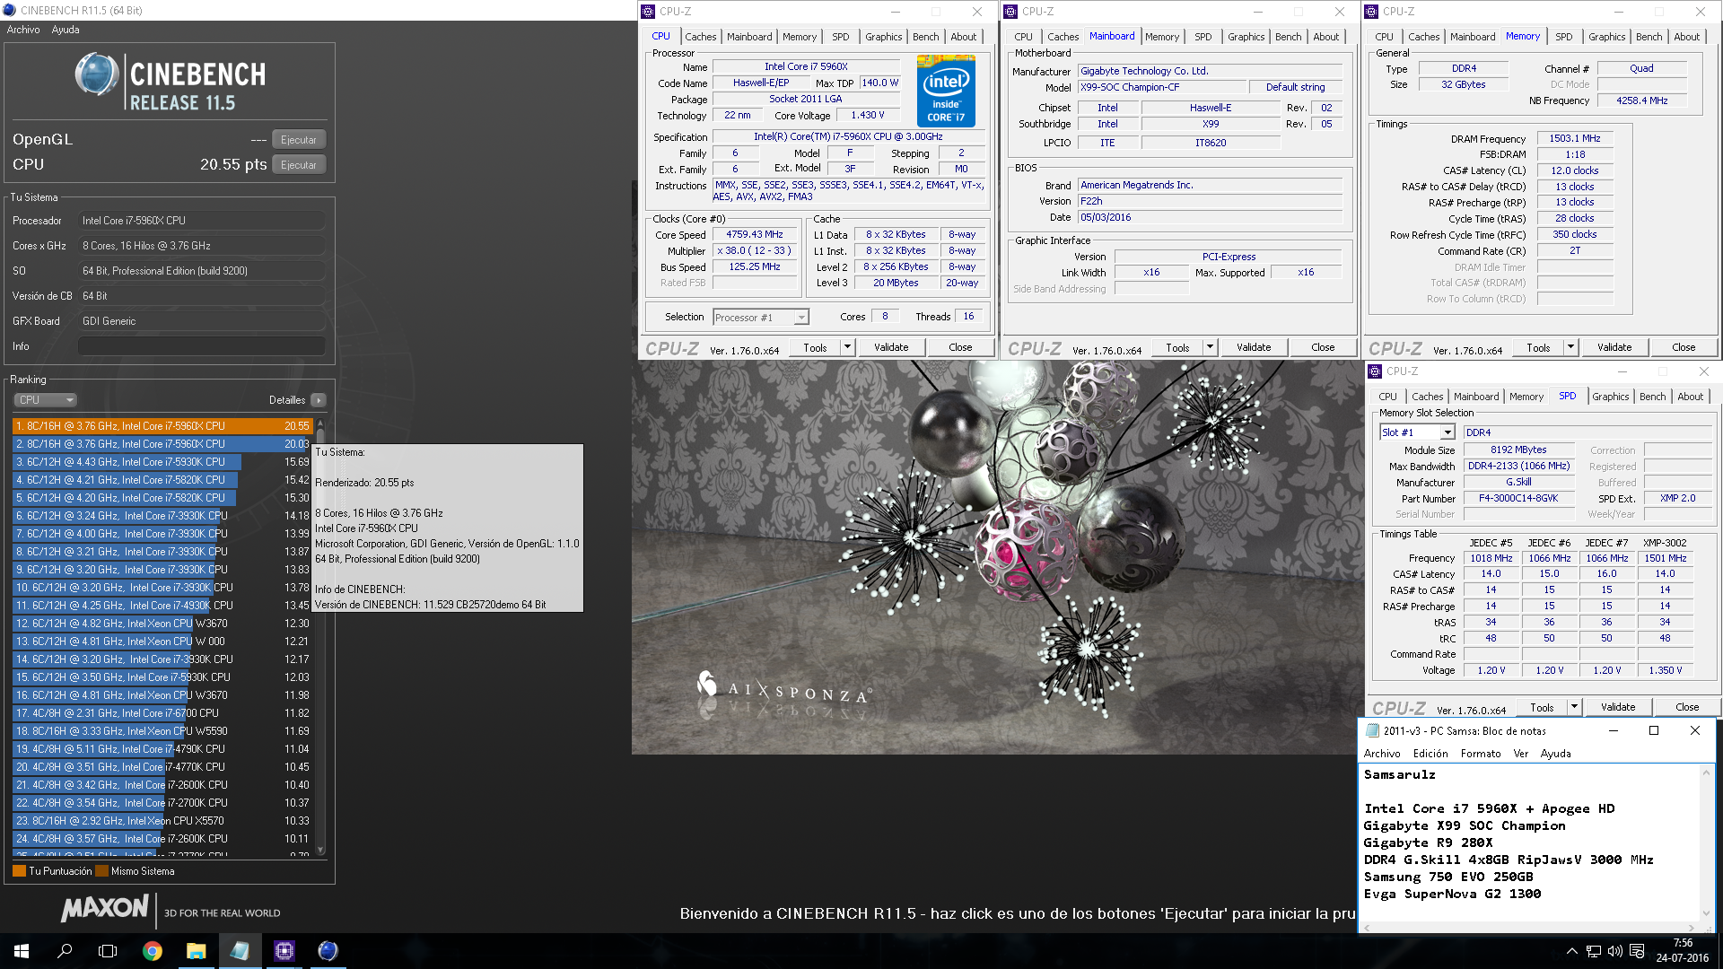The width and height of the screenshot is (1723, 969).
Task: Click the Notepad vertical scrollbar
Action: (x=1706, y=842)
